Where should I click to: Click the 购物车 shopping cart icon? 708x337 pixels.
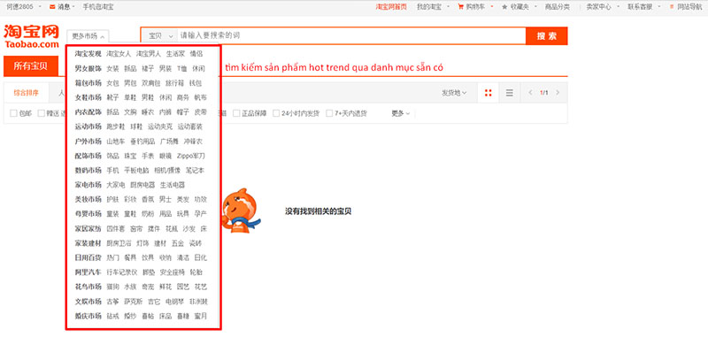[460, 7]
